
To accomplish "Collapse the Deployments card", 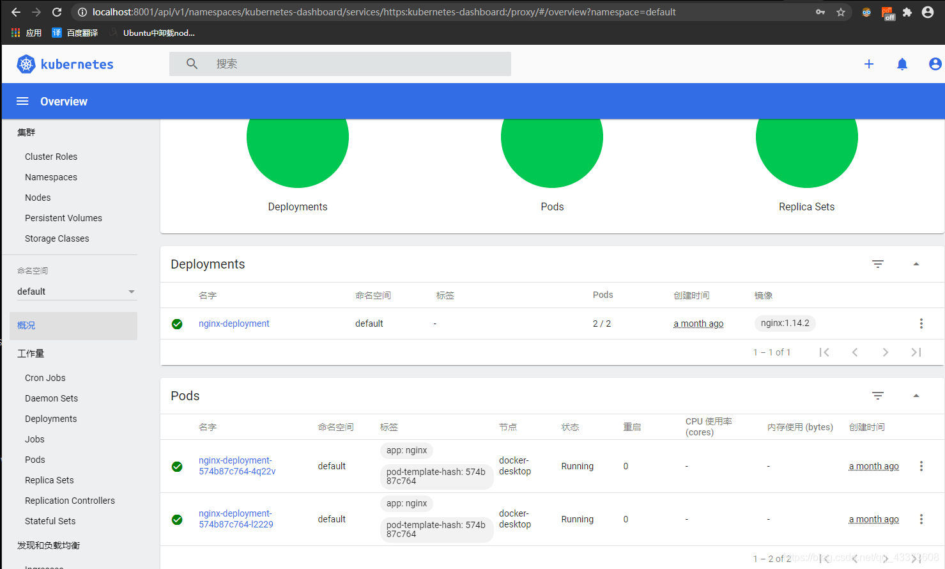I will (916, 264).
